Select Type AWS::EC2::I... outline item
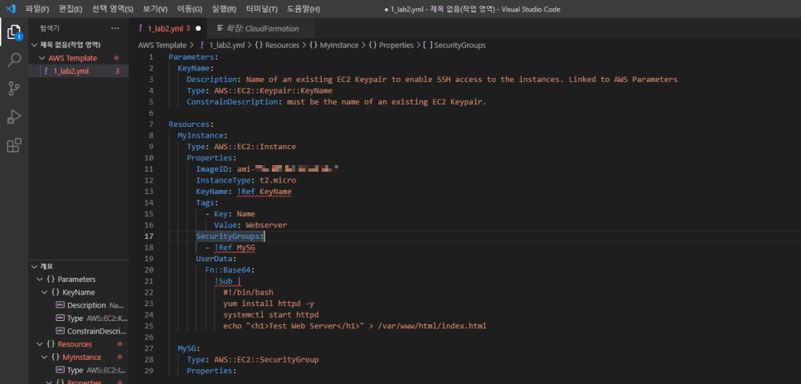 [x=90, y=370]
